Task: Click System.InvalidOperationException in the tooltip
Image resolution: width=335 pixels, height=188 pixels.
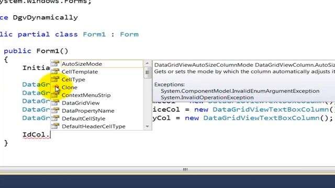Action: tap(207, 98)
